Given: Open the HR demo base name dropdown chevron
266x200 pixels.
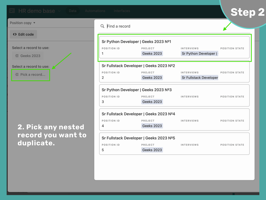Looking at the screenshot, I should (59, 11).
